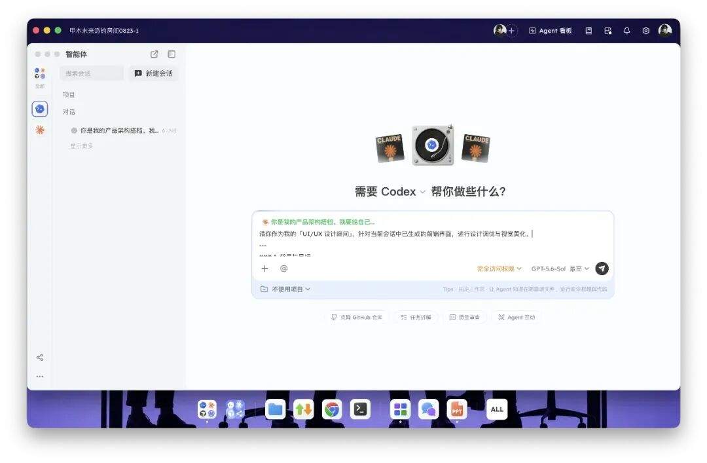This screenshot has height=463, width=707.
Task: Choose the 任务拆解 suggestion chip
Action: click(416, 317)
